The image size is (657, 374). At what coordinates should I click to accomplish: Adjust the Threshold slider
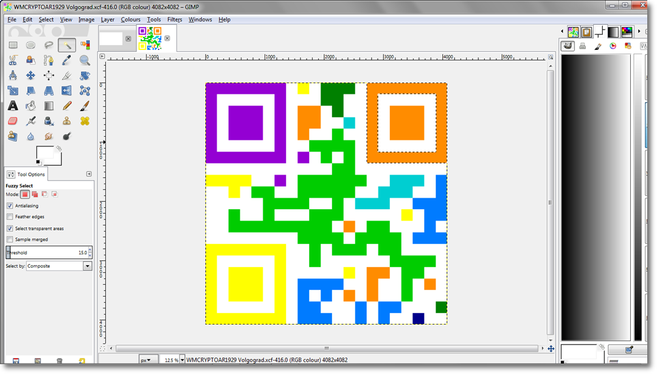[x=49, y=252]
